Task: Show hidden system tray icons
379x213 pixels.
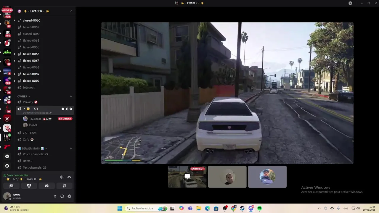Action: [319, 208]
